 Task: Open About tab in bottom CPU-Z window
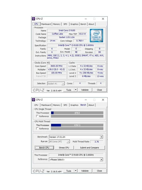(91, 105)
